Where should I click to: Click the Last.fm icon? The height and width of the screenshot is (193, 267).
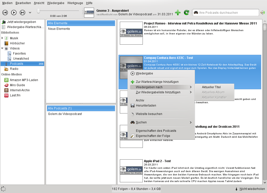(x=6, y=95)
